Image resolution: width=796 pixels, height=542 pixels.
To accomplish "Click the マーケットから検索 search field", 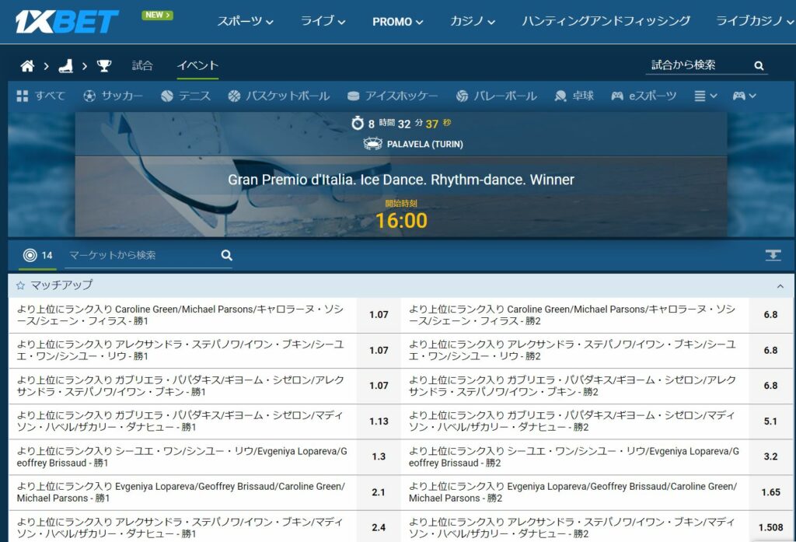I will tap(140, 255).
